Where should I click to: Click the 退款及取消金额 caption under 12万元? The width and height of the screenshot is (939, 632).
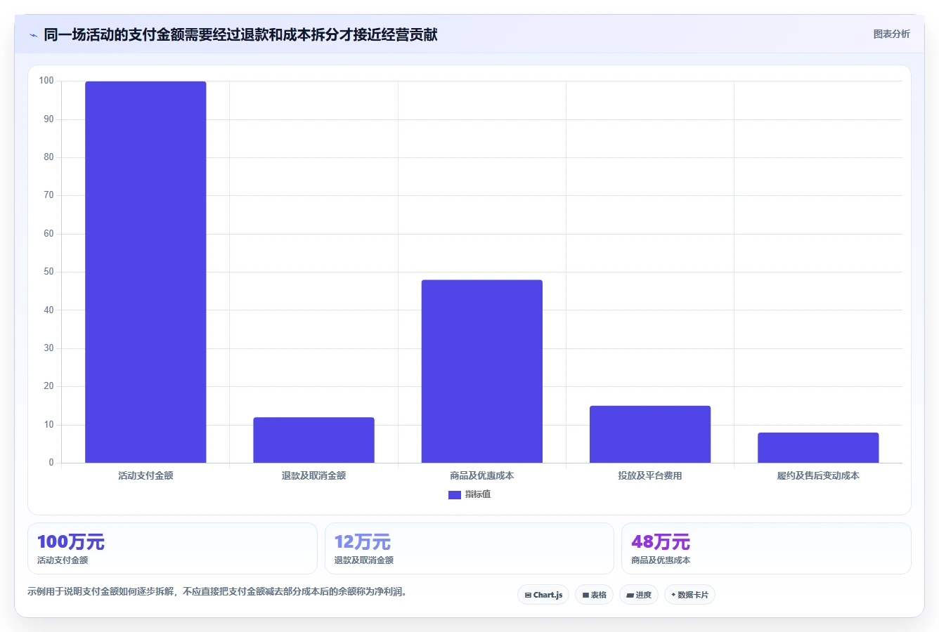(x=364, y=560)
